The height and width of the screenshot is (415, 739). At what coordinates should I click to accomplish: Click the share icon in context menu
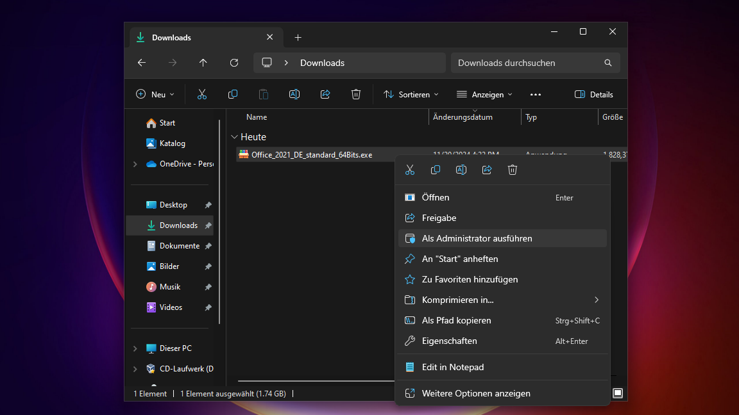tap(487, 170)
